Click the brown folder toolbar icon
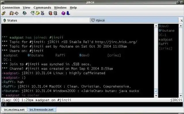 click(11, 13)
